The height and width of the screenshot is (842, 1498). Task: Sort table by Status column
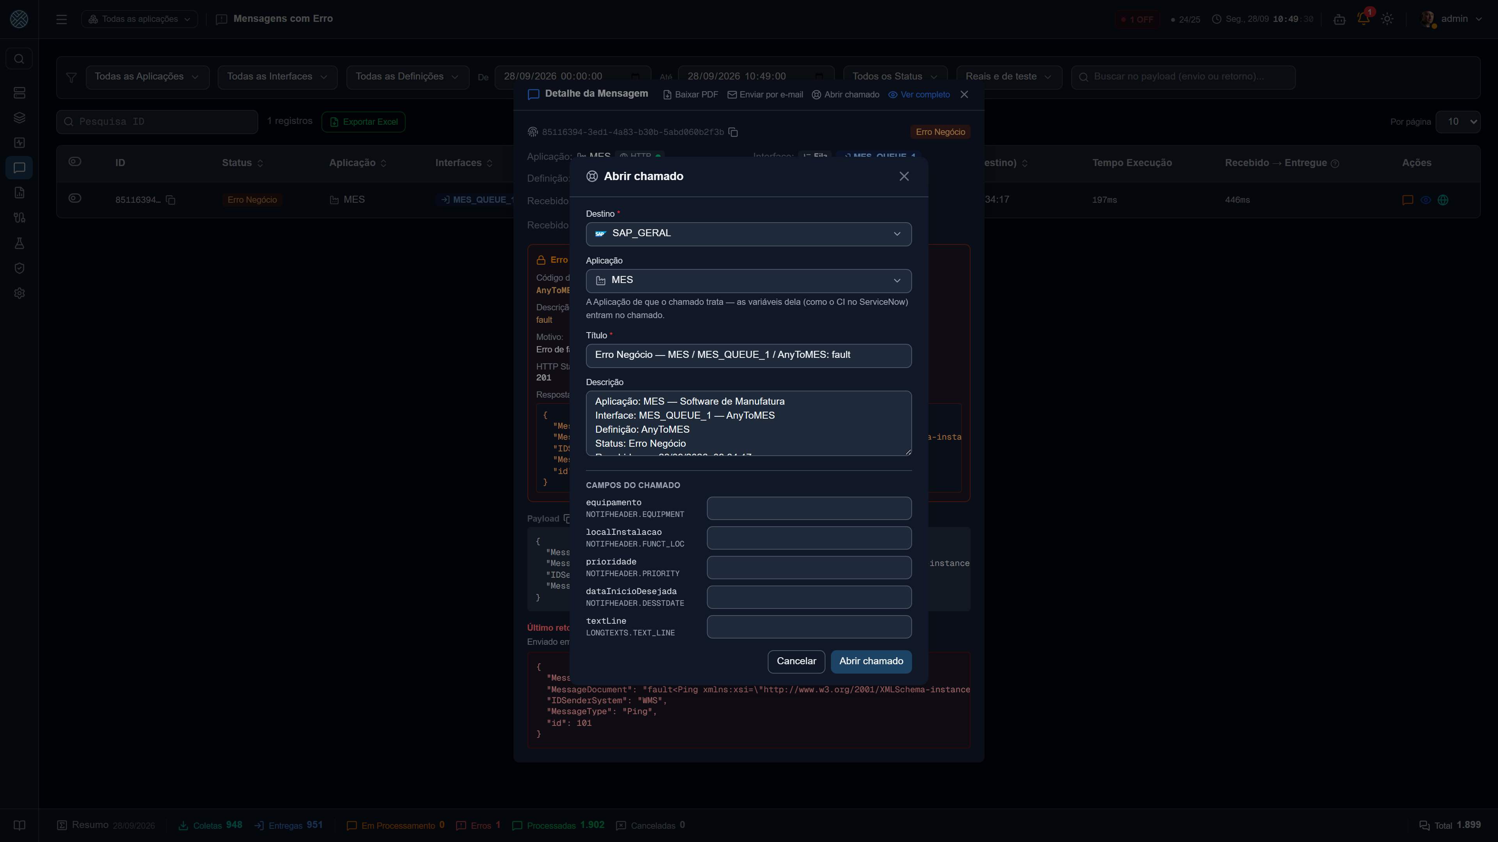(x=243, y=163)
